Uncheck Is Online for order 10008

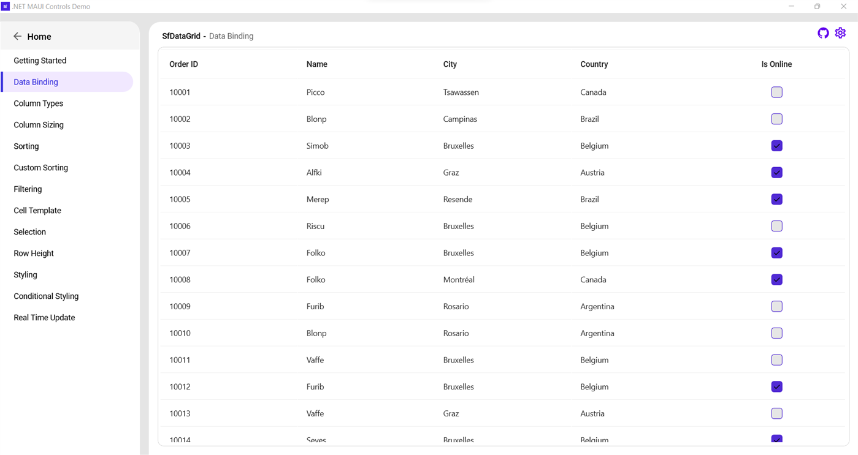click(776, 280)
